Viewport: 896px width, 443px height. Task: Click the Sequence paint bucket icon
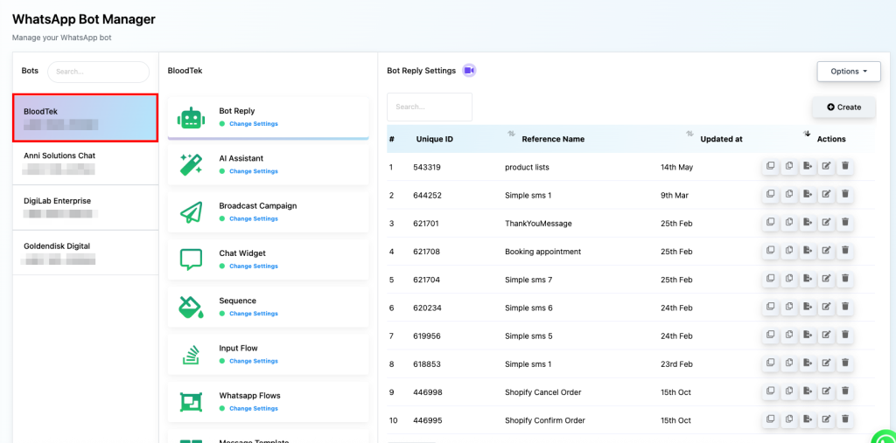191,307
